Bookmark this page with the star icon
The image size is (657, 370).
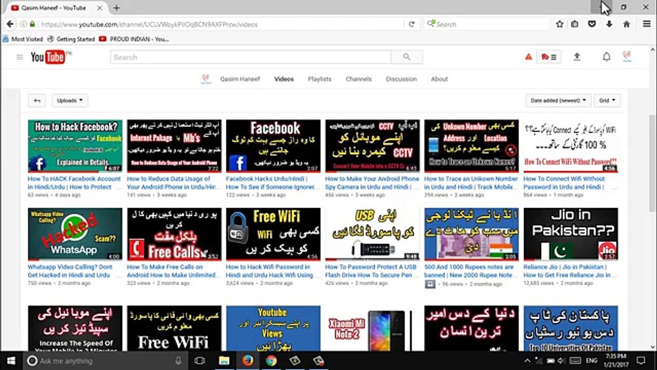click(559, 24)
